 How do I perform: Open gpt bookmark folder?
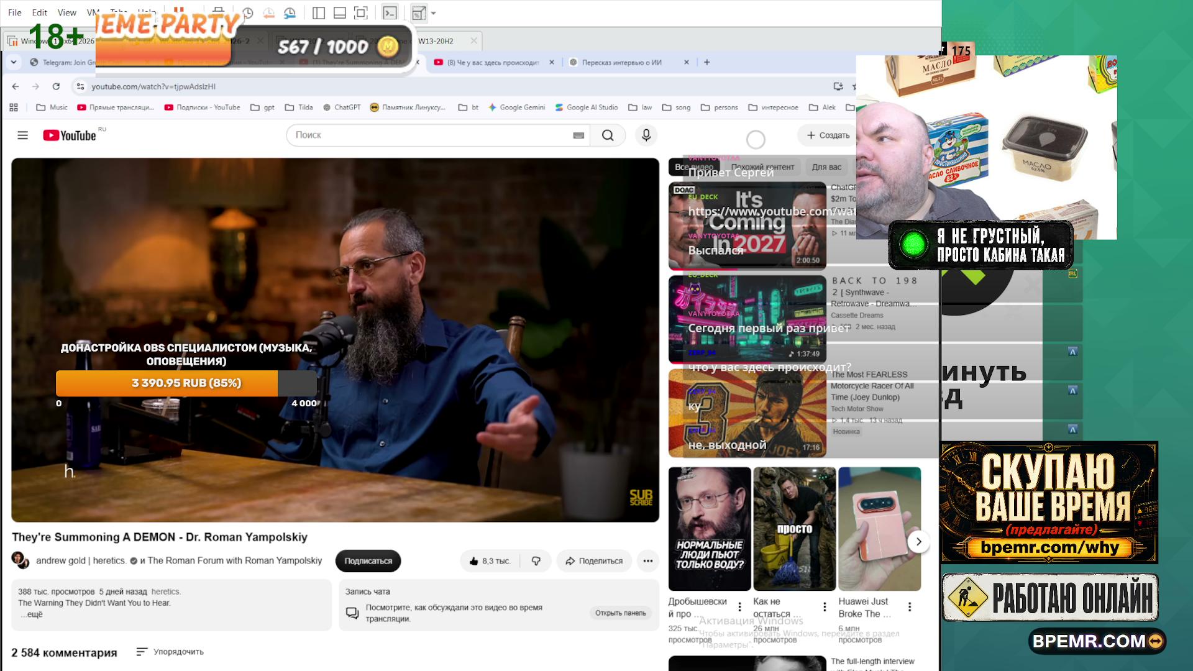263,107
